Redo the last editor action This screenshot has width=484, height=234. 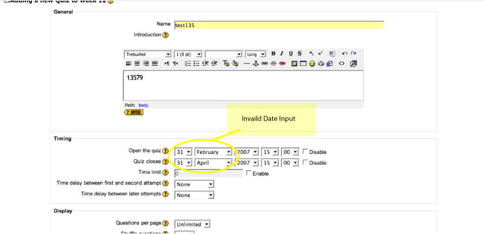[x=353, y=54]
